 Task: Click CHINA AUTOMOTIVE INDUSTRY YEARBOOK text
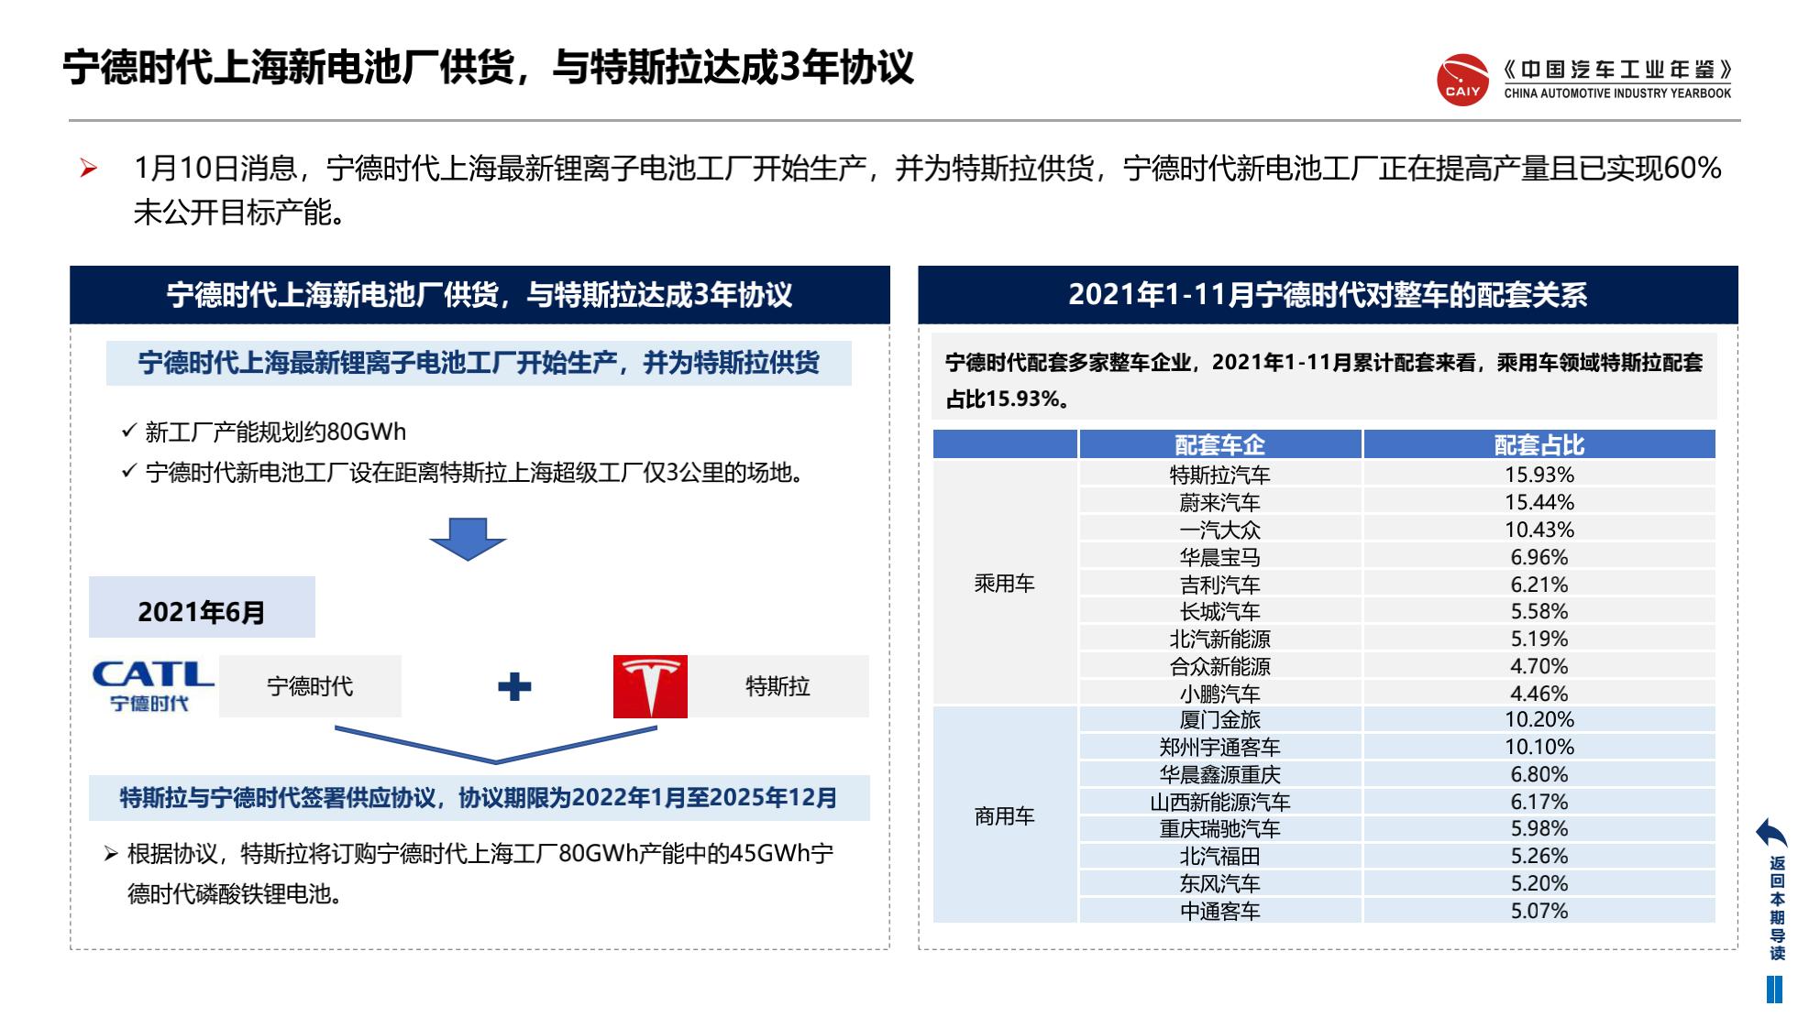1617,93
